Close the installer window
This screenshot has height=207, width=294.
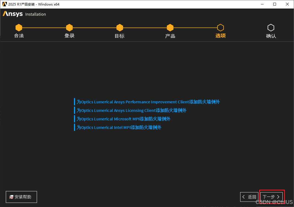point(287,4)
